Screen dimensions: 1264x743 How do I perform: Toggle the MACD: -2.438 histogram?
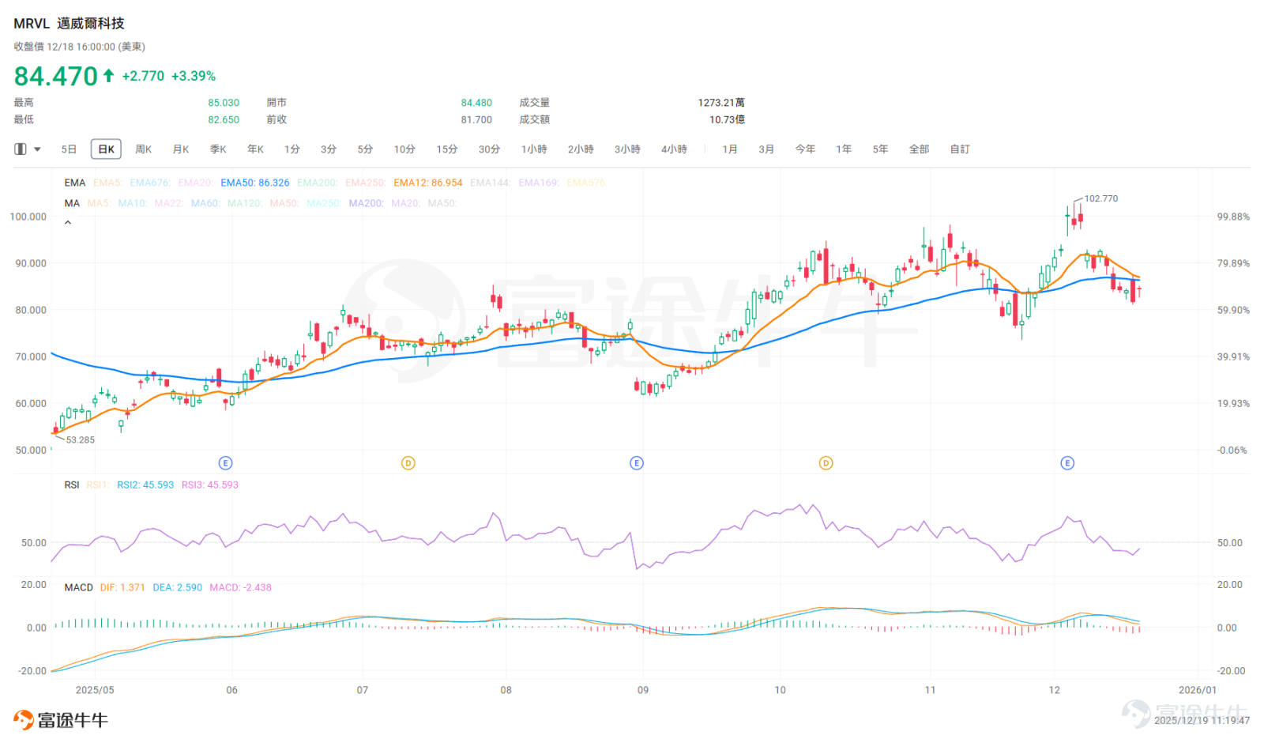click(x=241, y=588)
